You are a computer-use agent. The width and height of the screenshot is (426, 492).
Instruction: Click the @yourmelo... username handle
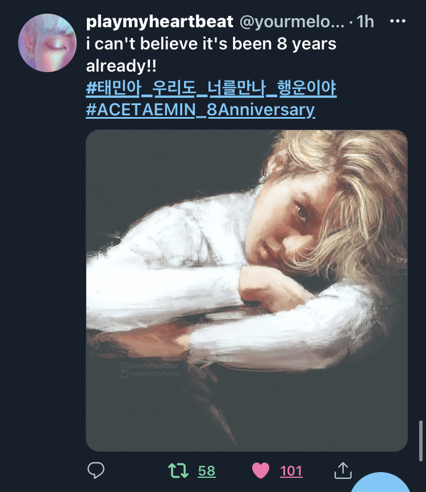tap(292, 22)
